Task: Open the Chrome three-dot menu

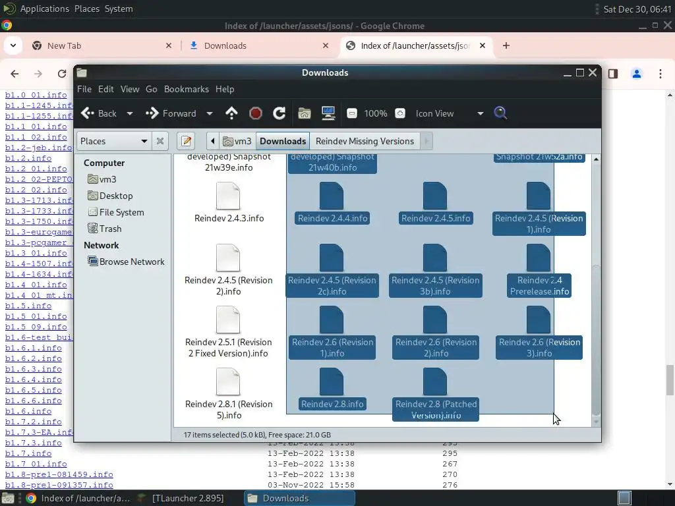Action: pos(660,74)
